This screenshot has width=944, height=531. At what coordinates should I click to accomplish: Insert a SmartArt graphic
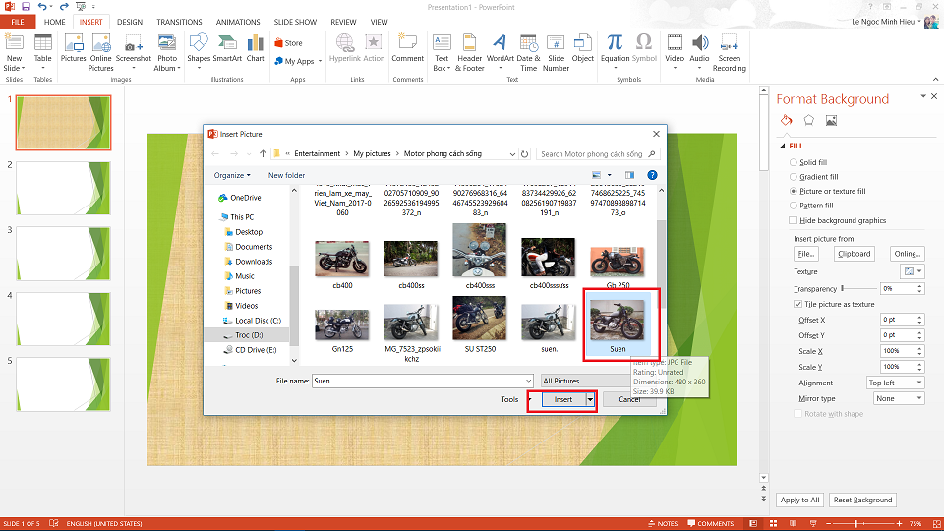227,48
